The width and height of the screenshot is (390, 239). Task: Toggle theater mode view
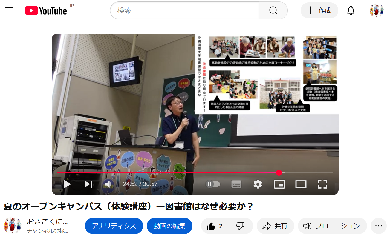pyautogui.click(x=301, y=184)
